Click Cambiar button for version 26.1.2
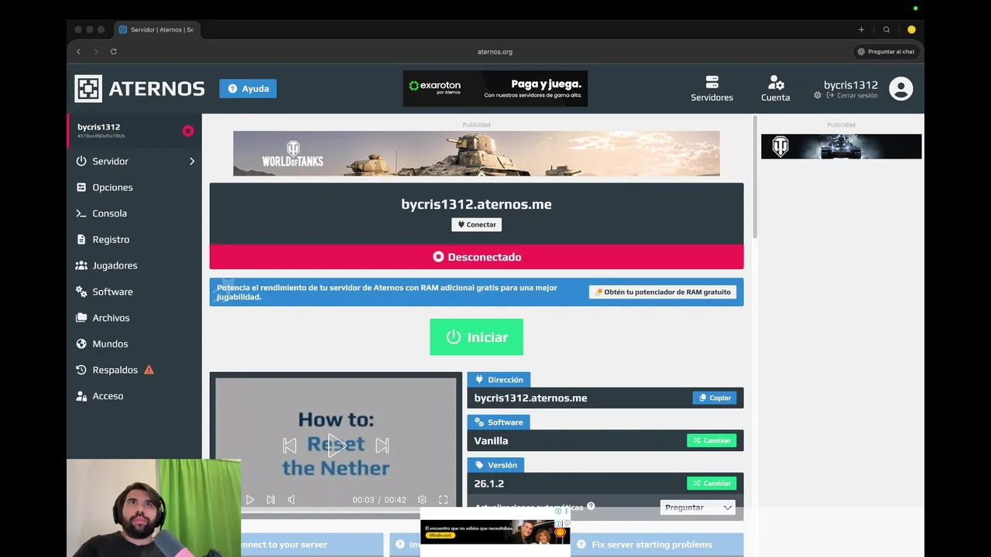Image resolution: width=991 pixels, height=557 pixels. pyautogui.click(x=712, y=483)
